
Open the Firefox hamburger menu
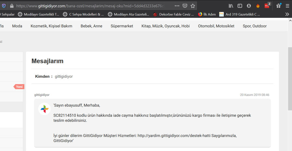pos(287,6)
